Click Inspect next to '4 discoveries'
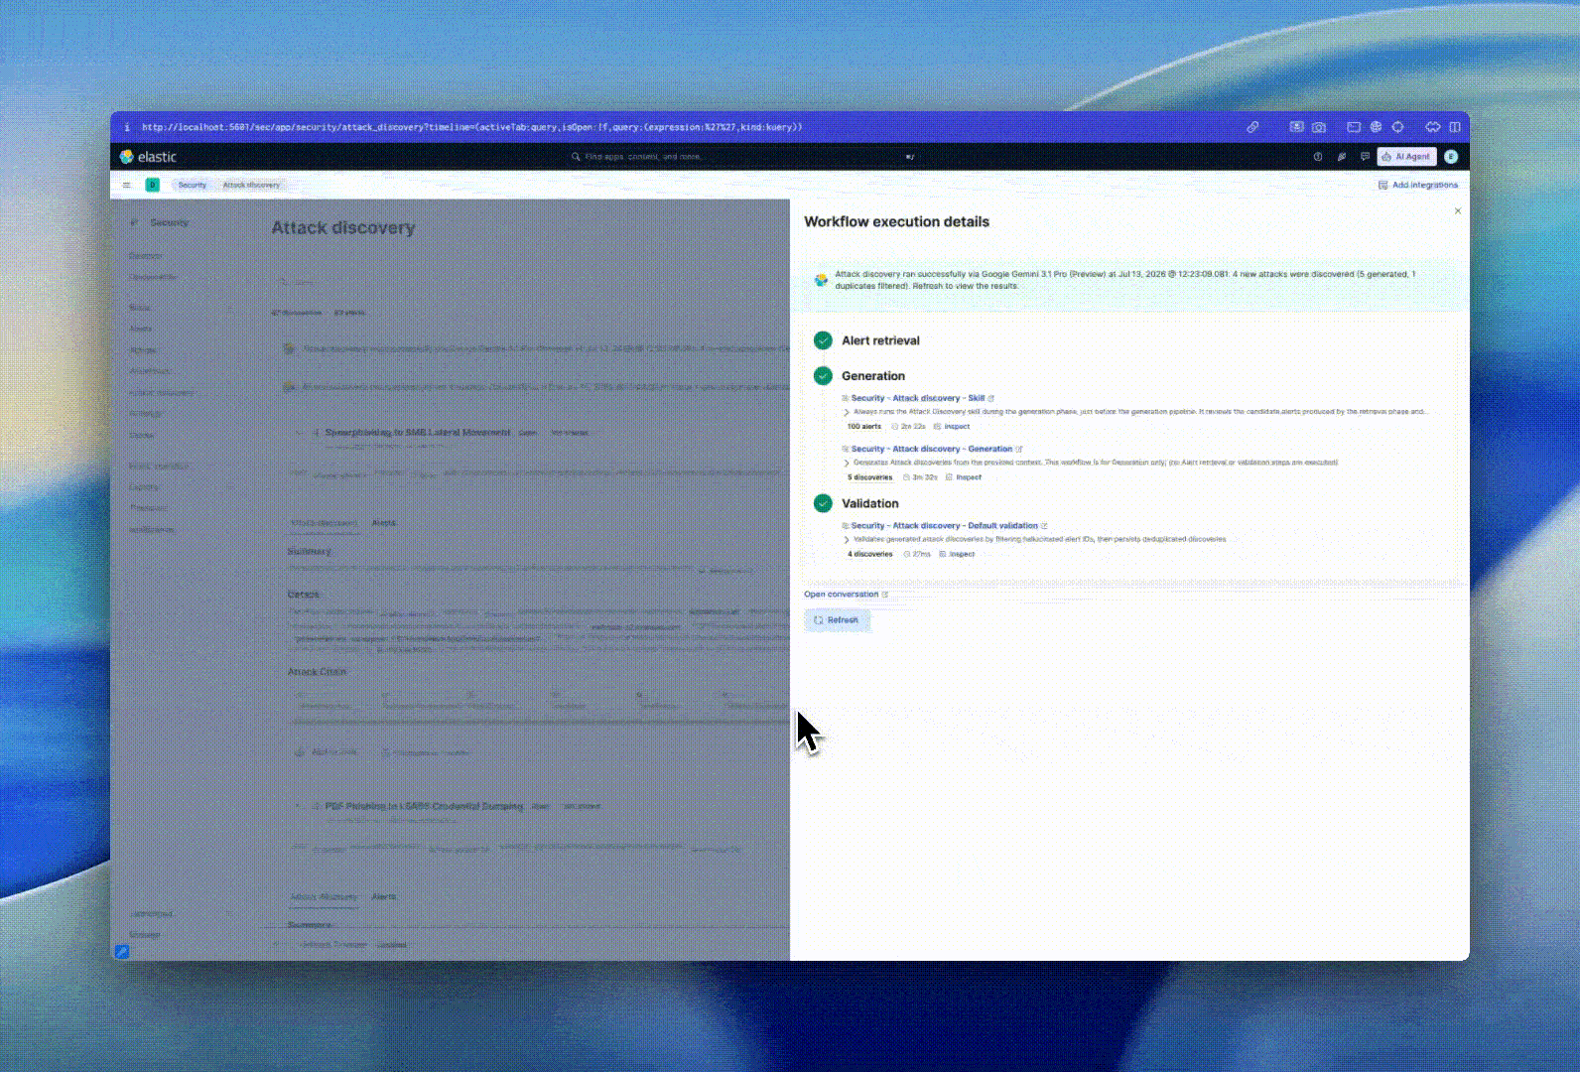The width and height of the screenshot is (1580, 1072). point(957,555)
